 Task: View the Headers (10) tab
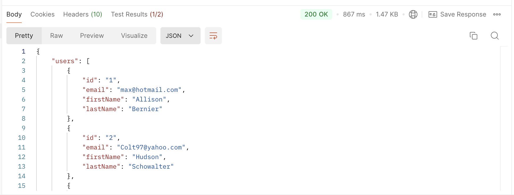[82, 14]
